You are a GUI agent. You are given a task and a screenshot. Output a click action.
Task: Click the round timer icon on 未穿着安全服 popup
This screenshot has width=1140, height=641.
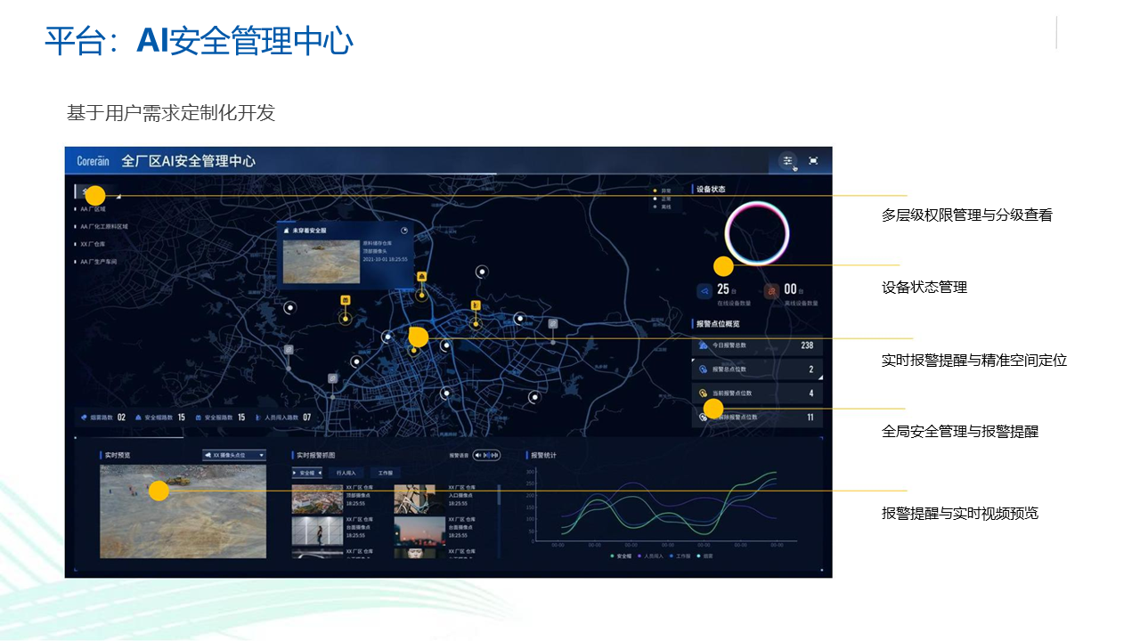coord(404,230)
